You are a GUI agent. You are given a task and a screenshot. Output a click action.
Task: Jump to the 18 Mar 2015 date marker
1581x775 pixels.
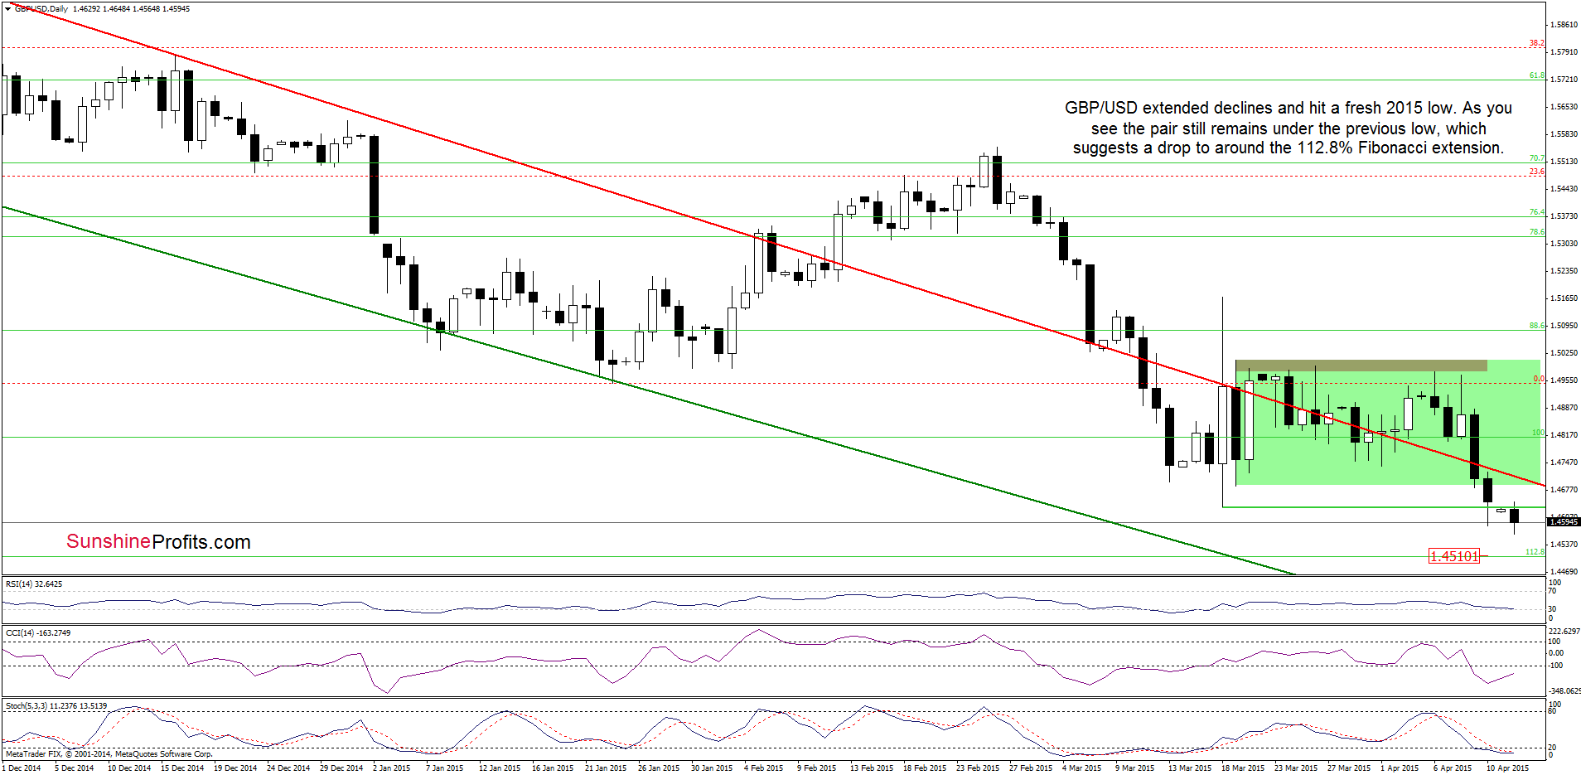(x=1243, y=768)
